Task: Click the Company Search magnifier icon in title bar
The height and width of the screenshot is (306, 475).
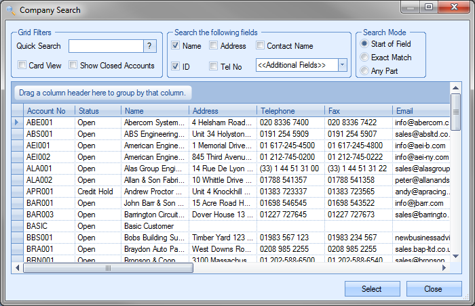Action: click(x=9, y=9)
